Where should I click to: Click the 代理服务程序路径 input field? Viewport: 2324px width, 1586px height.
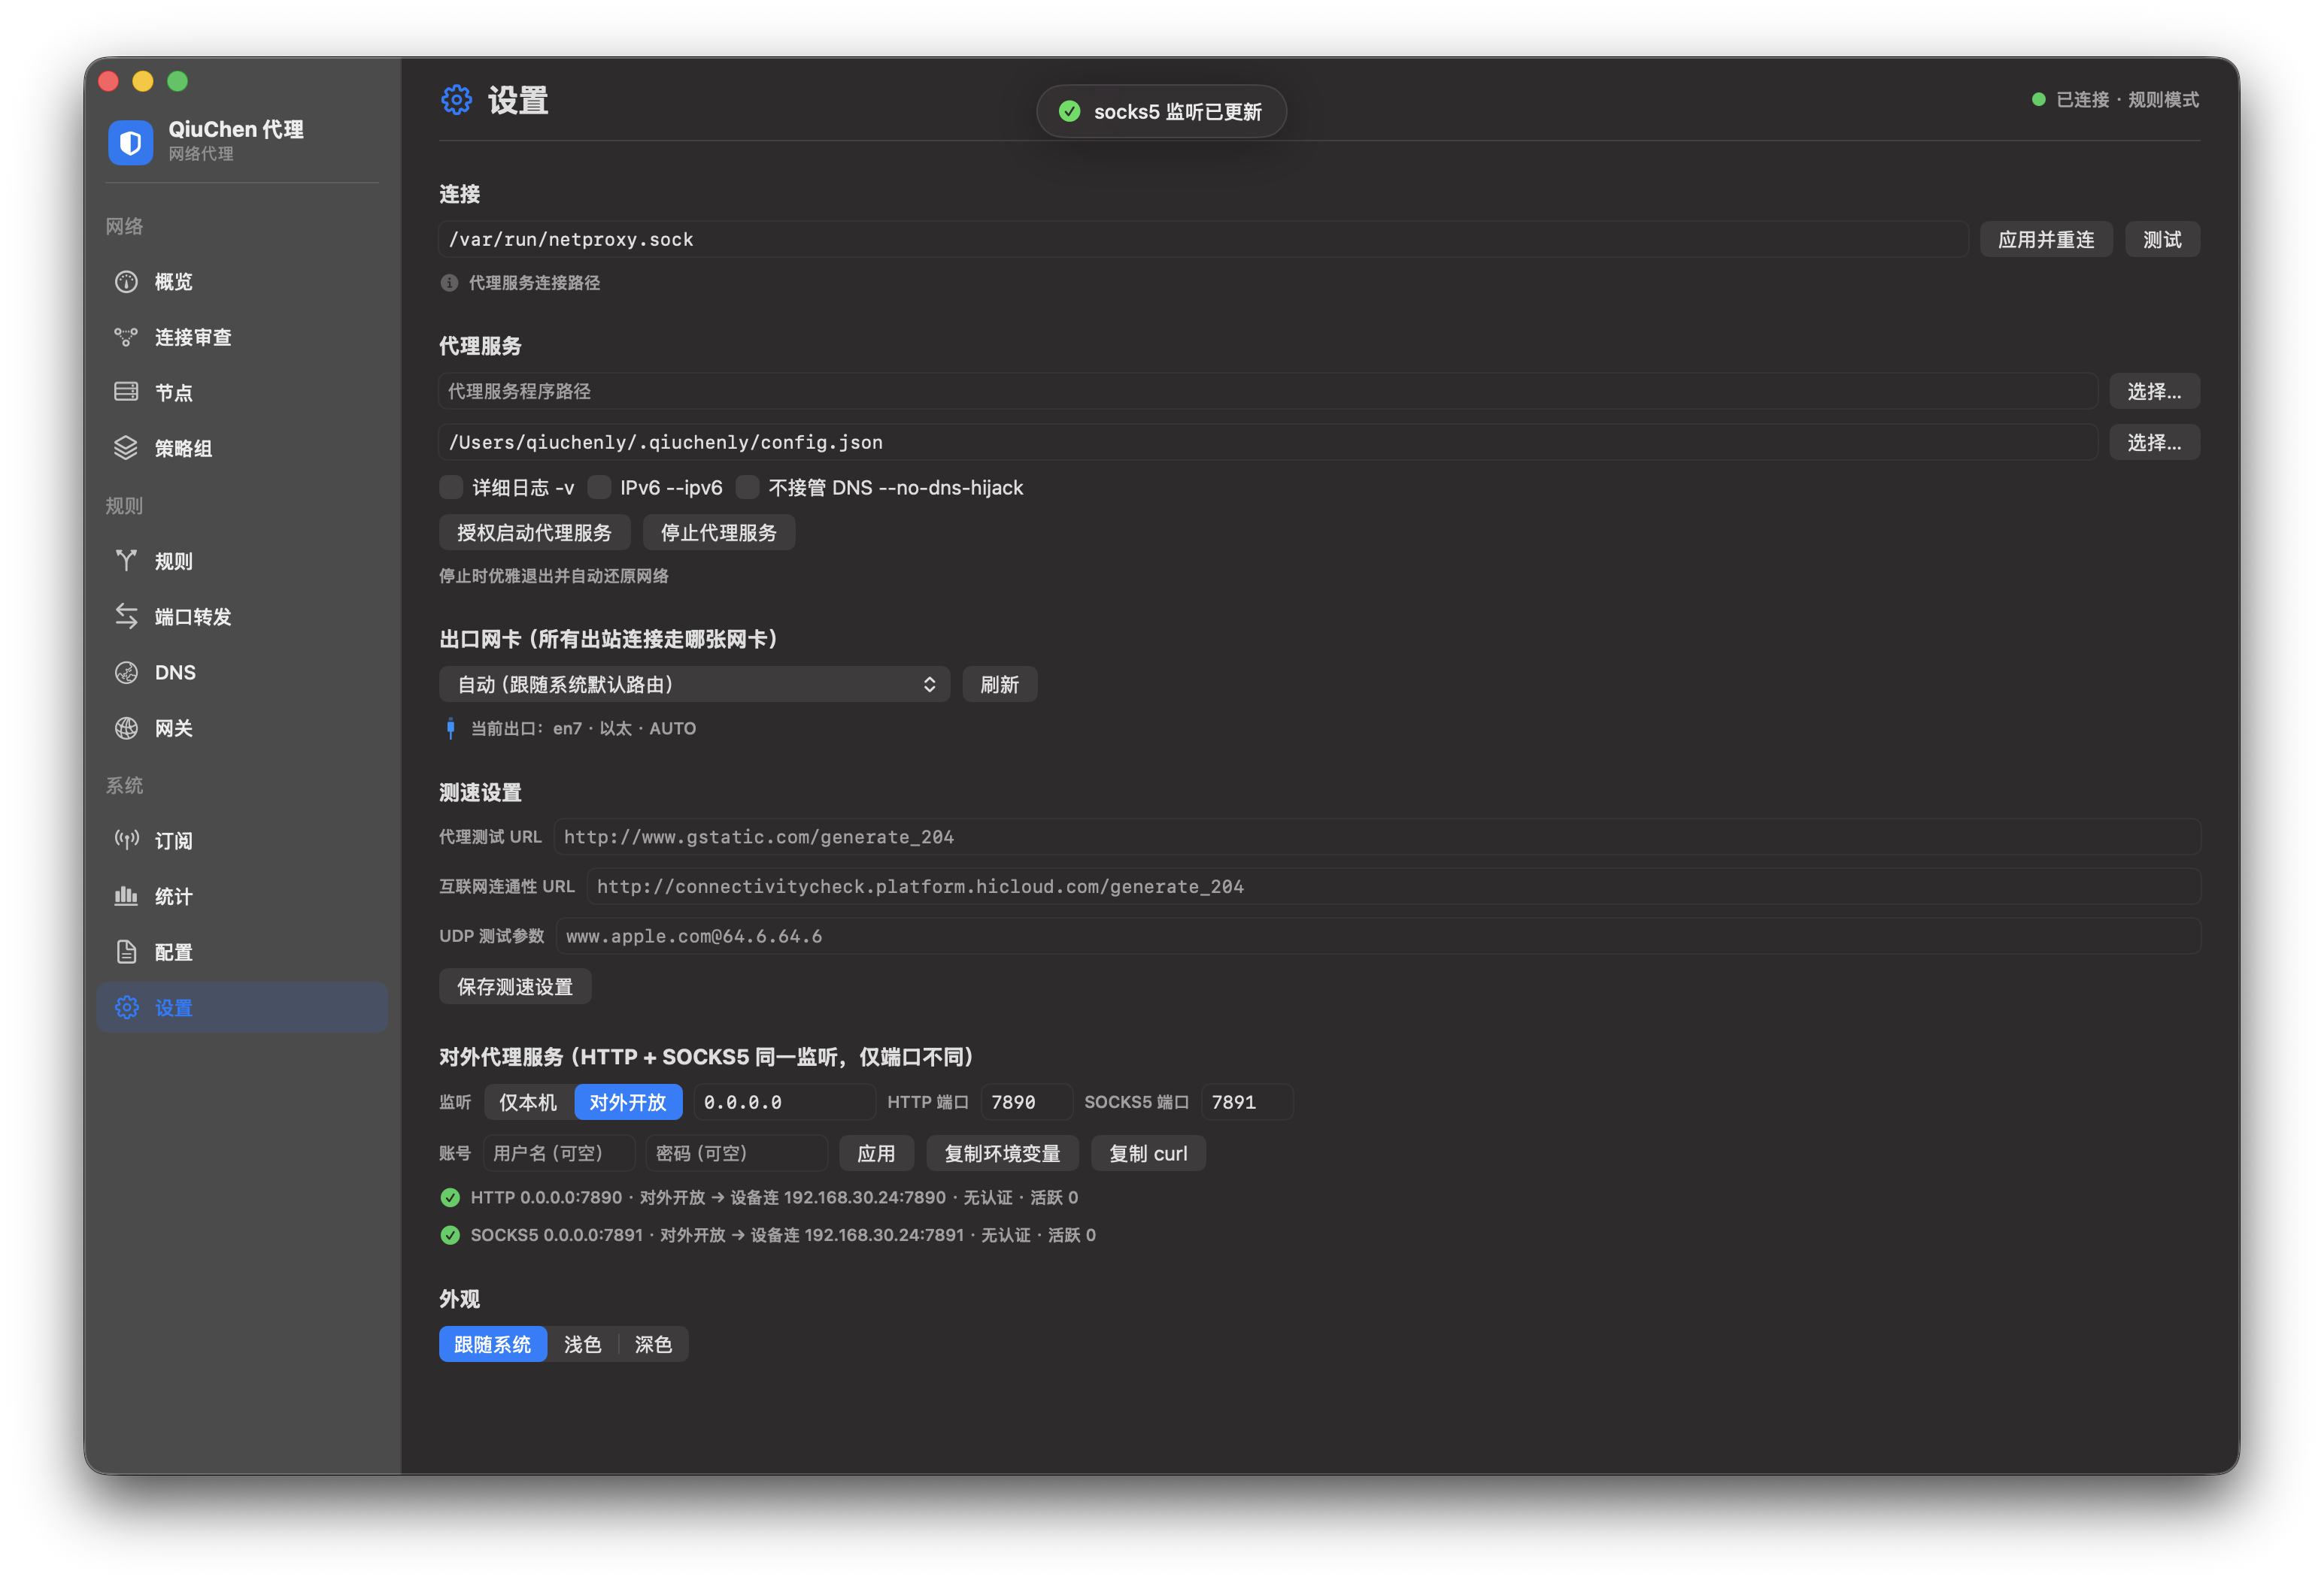point(1267,392)
